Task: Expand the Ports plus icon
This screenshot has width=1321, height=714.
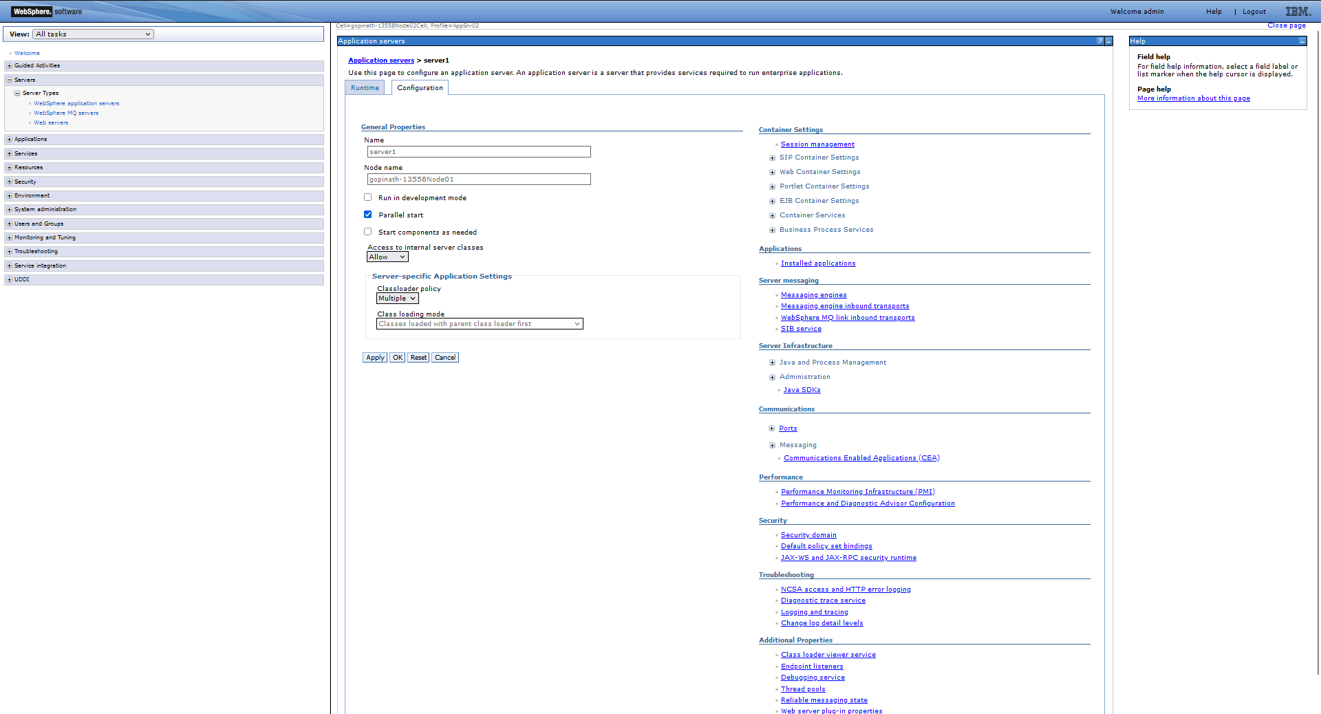Action: (772, 429)
